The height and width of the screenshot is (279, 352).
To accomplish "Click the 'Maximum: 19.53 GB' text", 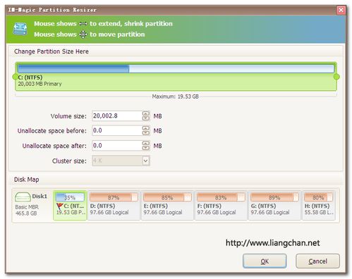I will coord(175,97).
